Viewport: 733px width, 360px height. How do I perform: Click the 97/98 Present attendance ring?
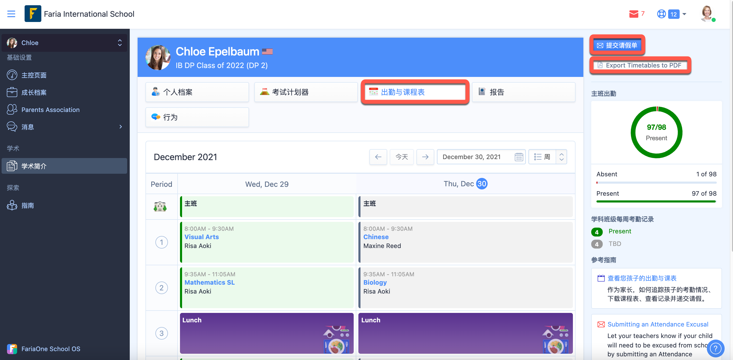[x=656, y=132]
